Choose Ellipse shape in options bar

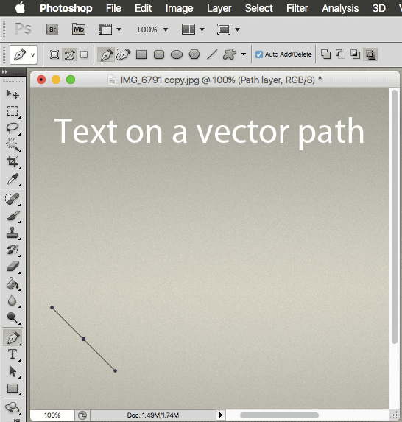[x=177, y=54]
